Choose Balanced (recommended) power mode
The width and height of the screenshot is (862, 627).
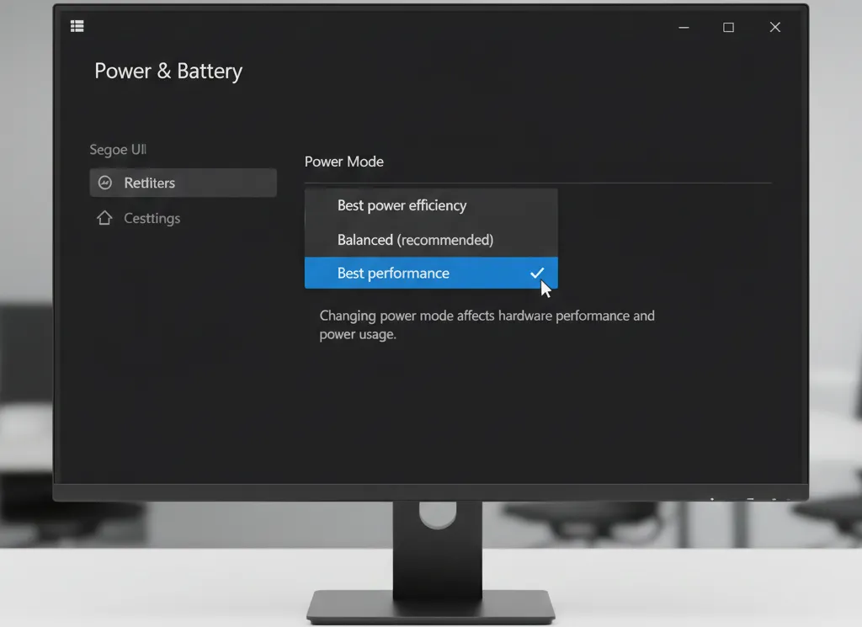(x=415, y=240)
